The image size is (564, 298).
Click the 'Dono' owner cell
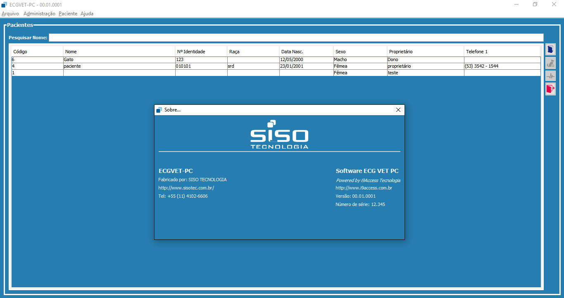coord(426,60)
